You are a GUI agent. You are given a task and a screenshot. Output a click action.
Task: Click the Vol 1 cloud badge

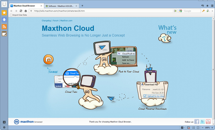(165, 38)
